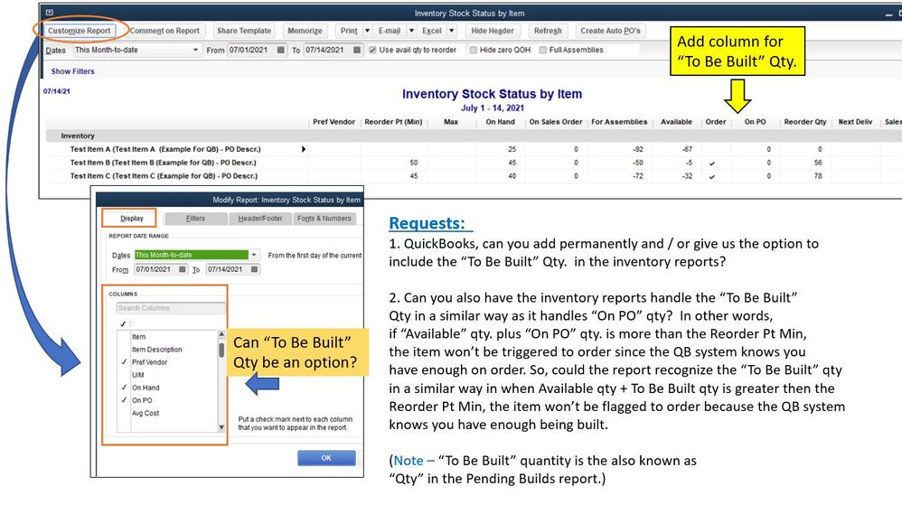Click the On Sales Order column header
The height and width of the screenshot is (505, 902).
point(556,122)
